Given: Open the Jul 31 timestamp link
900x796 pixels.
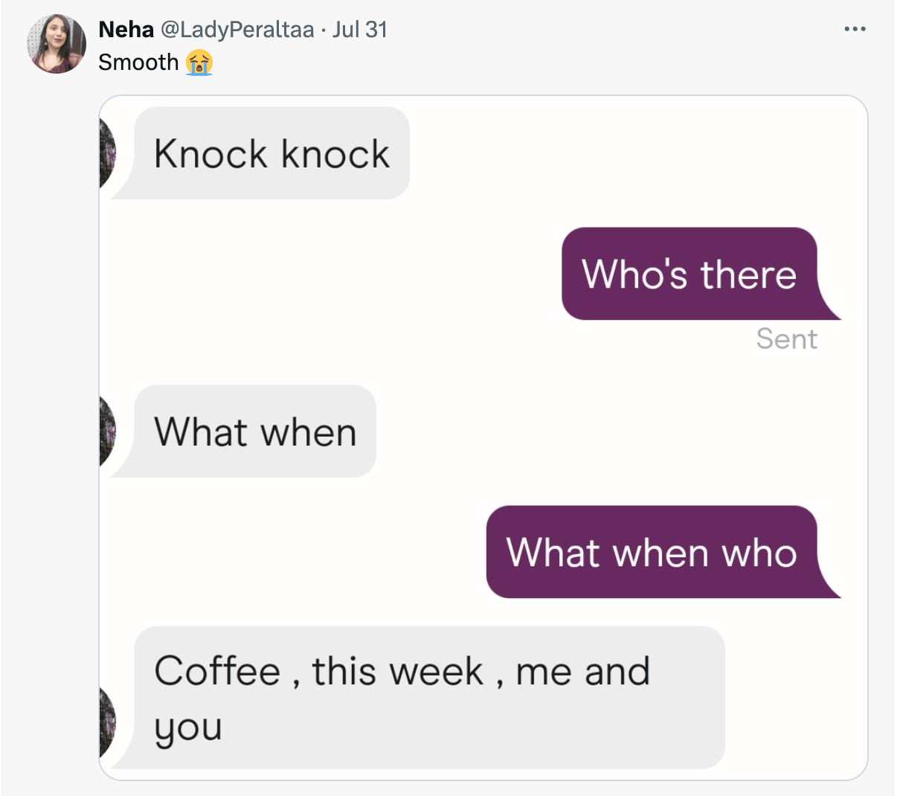Looking at the screenshot, I should (360, 30).
